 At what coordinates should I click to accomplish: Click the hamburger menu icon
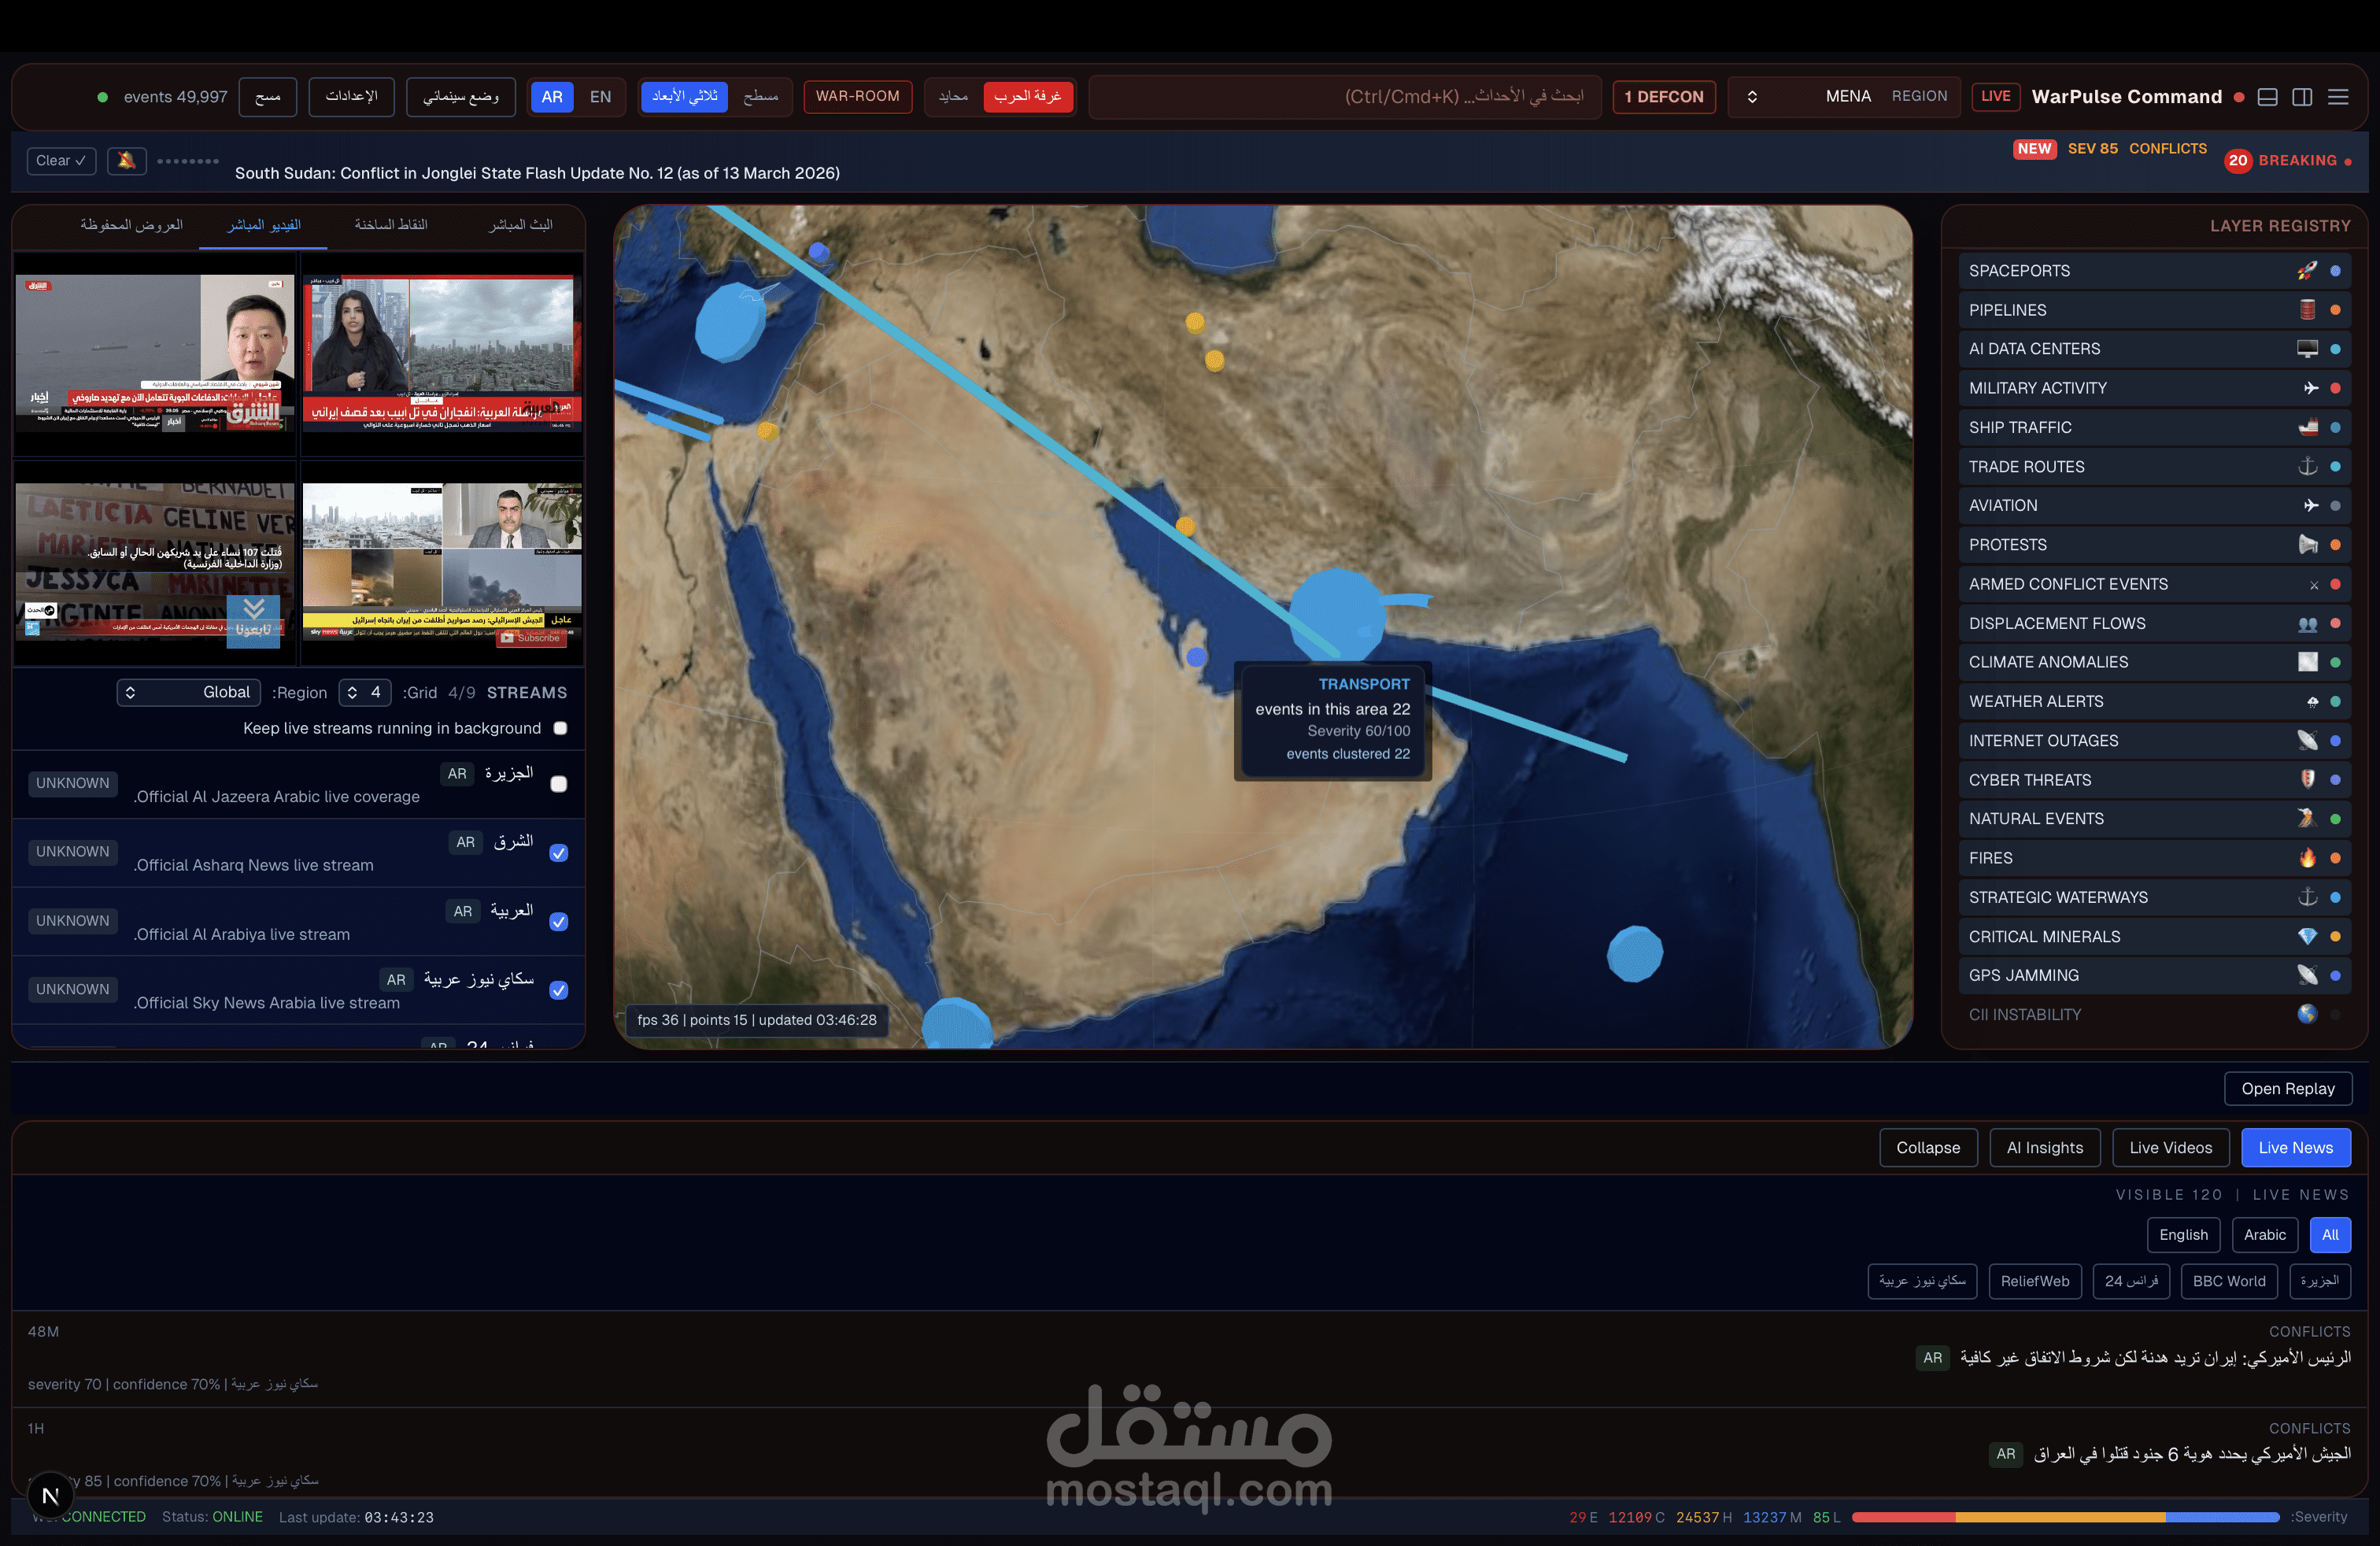[x=2337, y=97]
